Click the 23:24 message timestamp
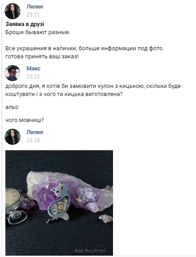Viewport: 196px width, 257px height. coord(33,140)
